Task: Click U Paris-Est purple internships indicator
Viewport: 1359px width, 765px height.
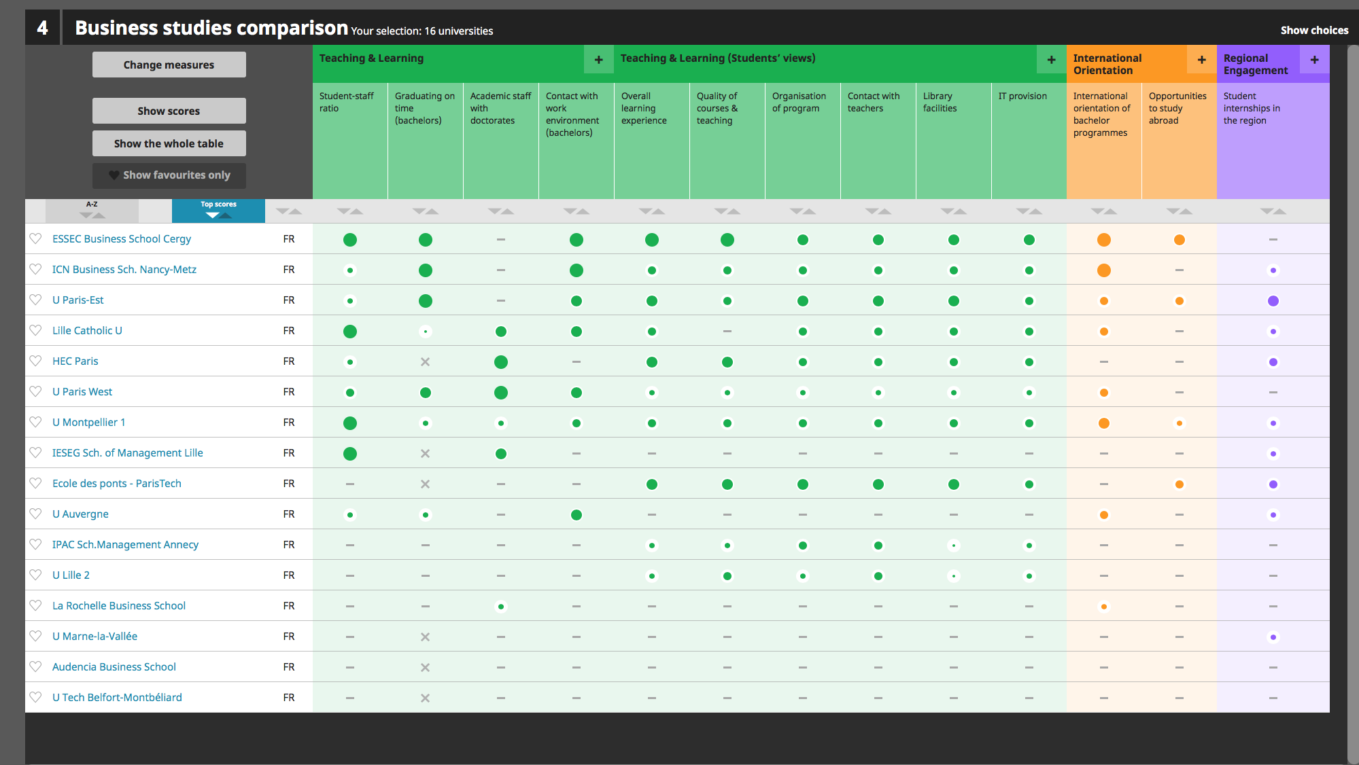Action: 1273,301
